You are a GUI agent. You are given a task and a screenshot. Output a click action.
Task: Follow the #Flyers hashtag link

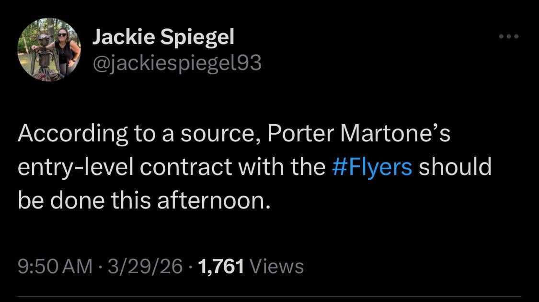pyautogui.click(x=372, y=166)
